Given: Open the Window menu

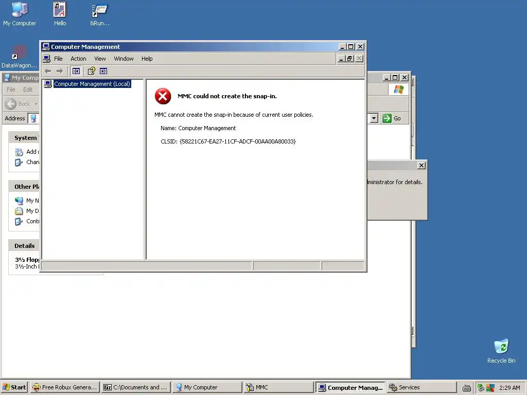Looking at the screenshot, I should point(124,59).
